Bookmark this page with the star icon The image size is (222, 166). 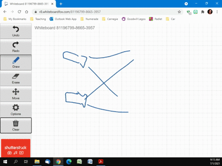tap(179, 12)
